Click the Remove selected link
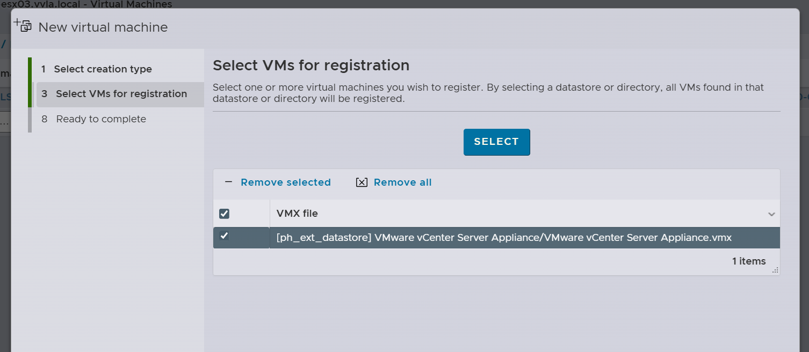The image size is (809, 352). pos(286,182)
